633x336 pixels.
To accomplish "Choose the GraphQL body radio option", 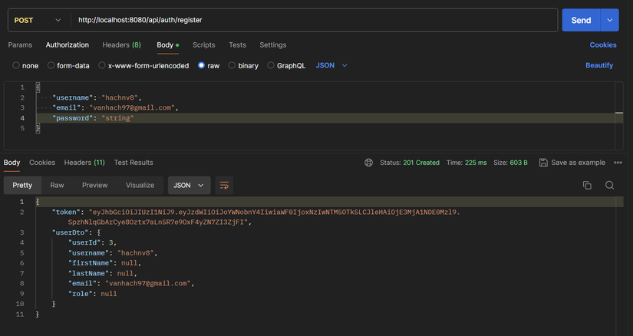I will [271, 66].
